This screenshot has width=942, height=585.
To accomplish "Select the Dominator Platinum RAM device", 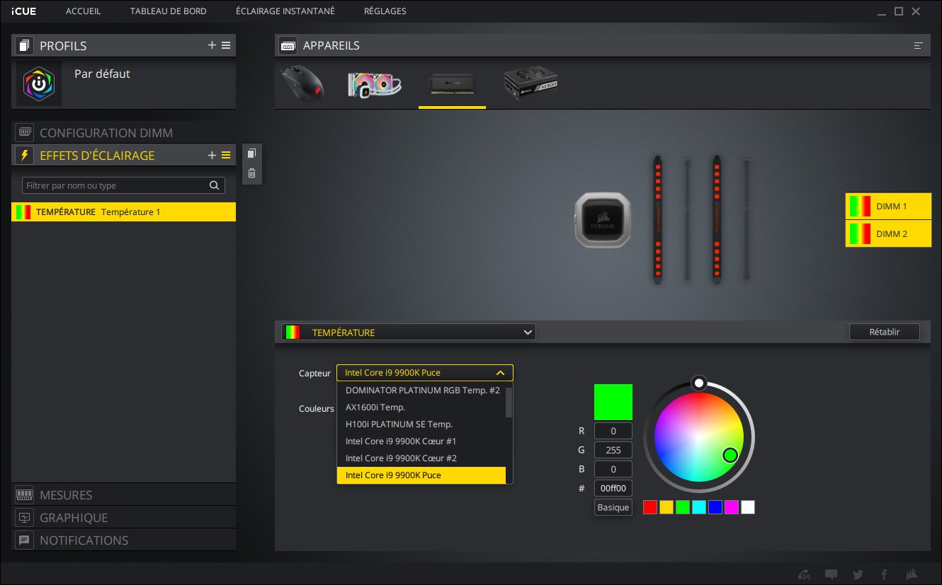I will [x=452, y=83].
